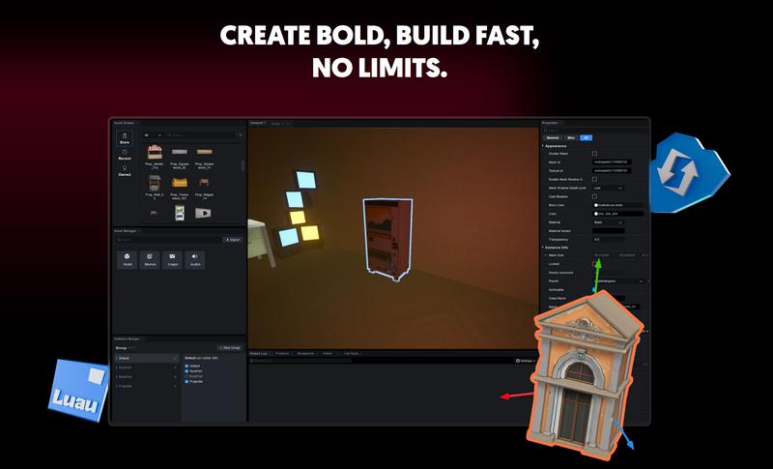Select the Meshes asset type tile
Image resolution: width=773 pixels, height=469 pixels.
[150, 259]
